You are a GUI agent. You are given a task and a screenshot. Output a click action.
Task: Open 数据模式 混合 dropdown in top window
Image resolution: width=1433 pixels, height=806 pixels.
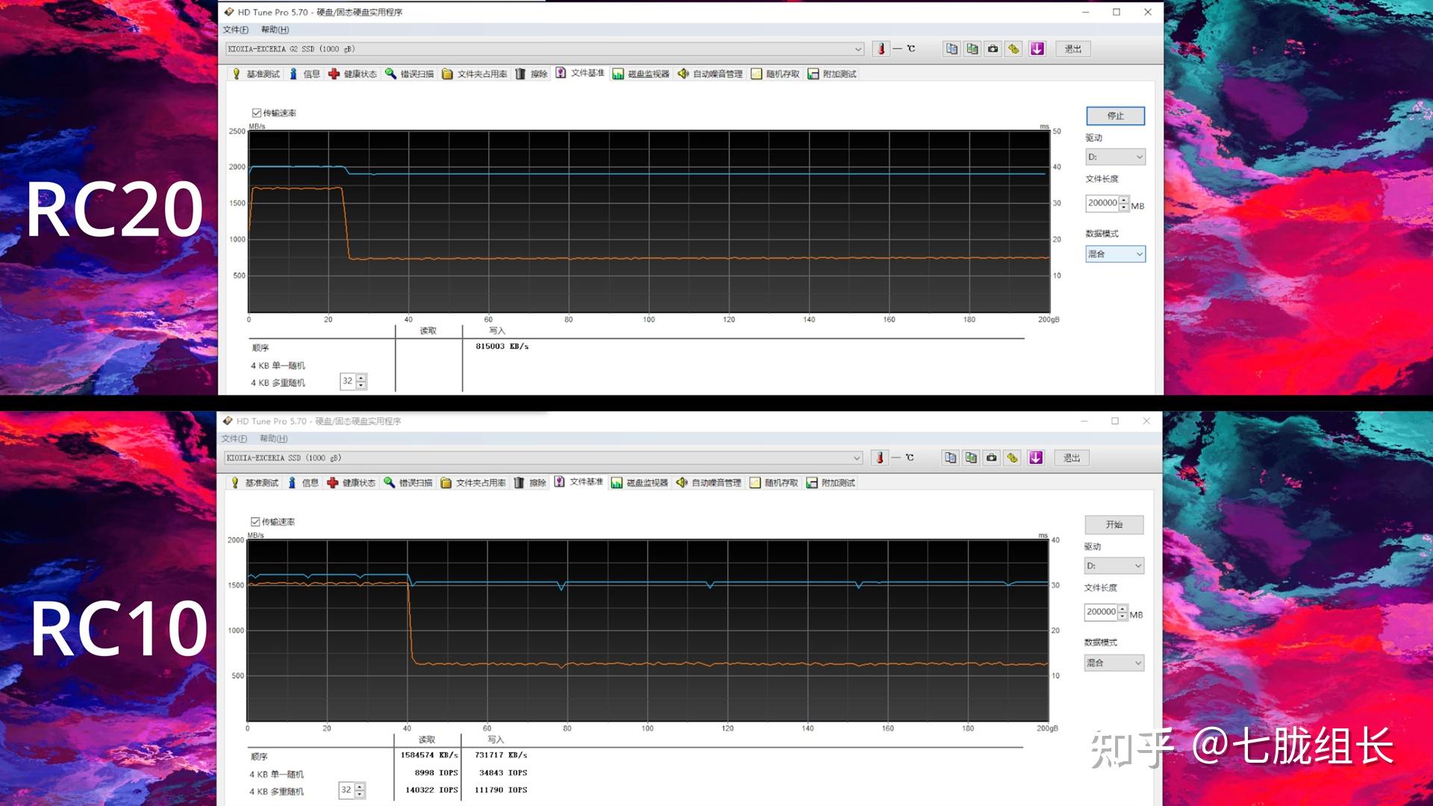1115,254
